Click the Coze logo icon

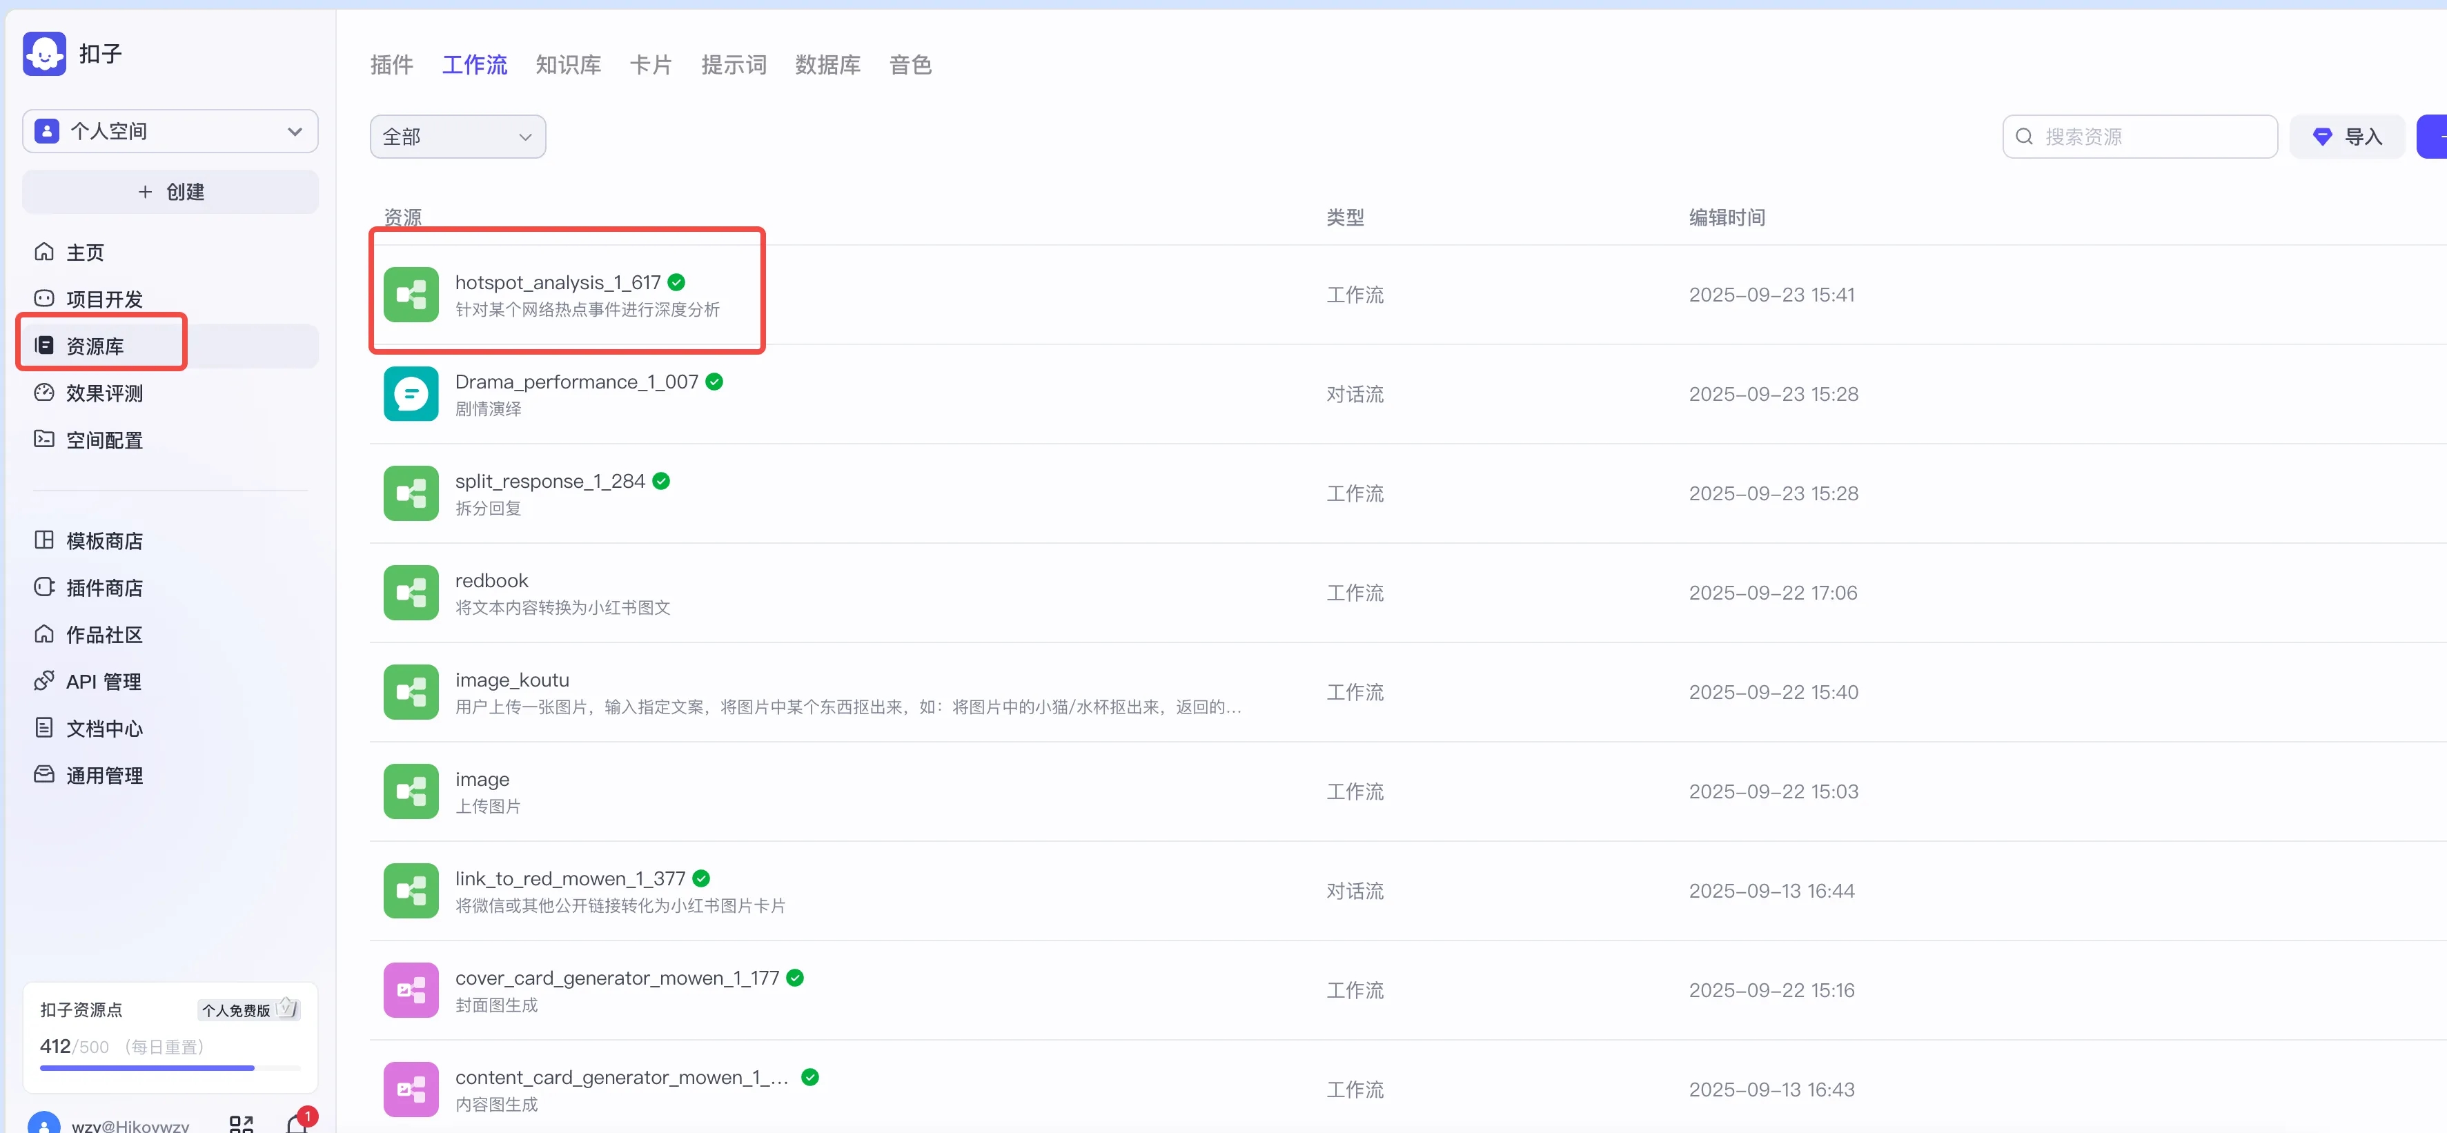43,54
